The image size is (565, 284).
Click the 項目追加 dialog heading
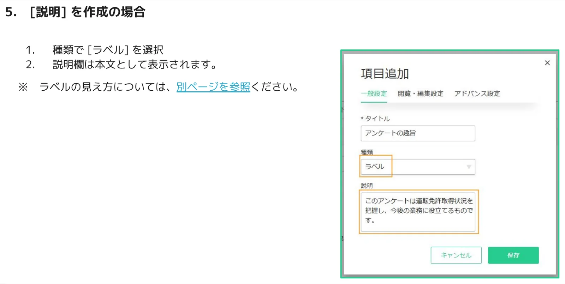[x=385, y=74]
